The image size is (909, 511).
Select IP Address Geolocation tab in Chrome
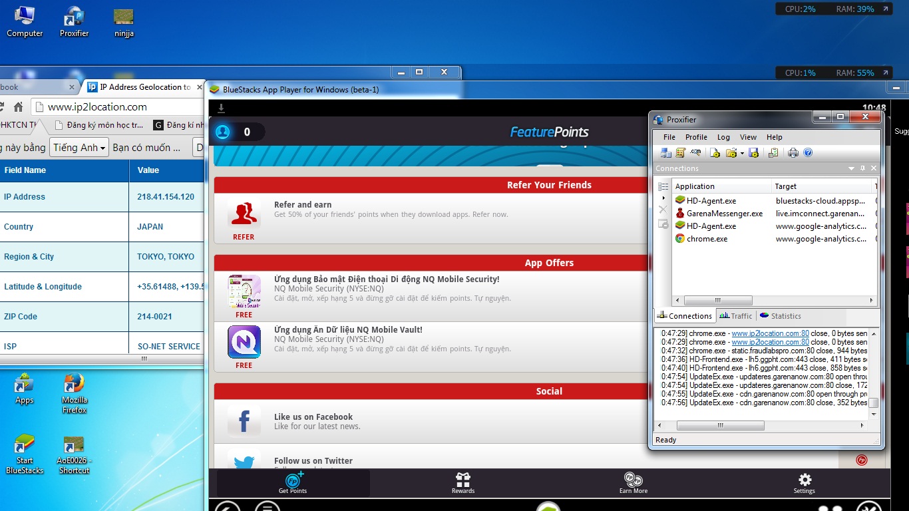[x=143, y=87]
